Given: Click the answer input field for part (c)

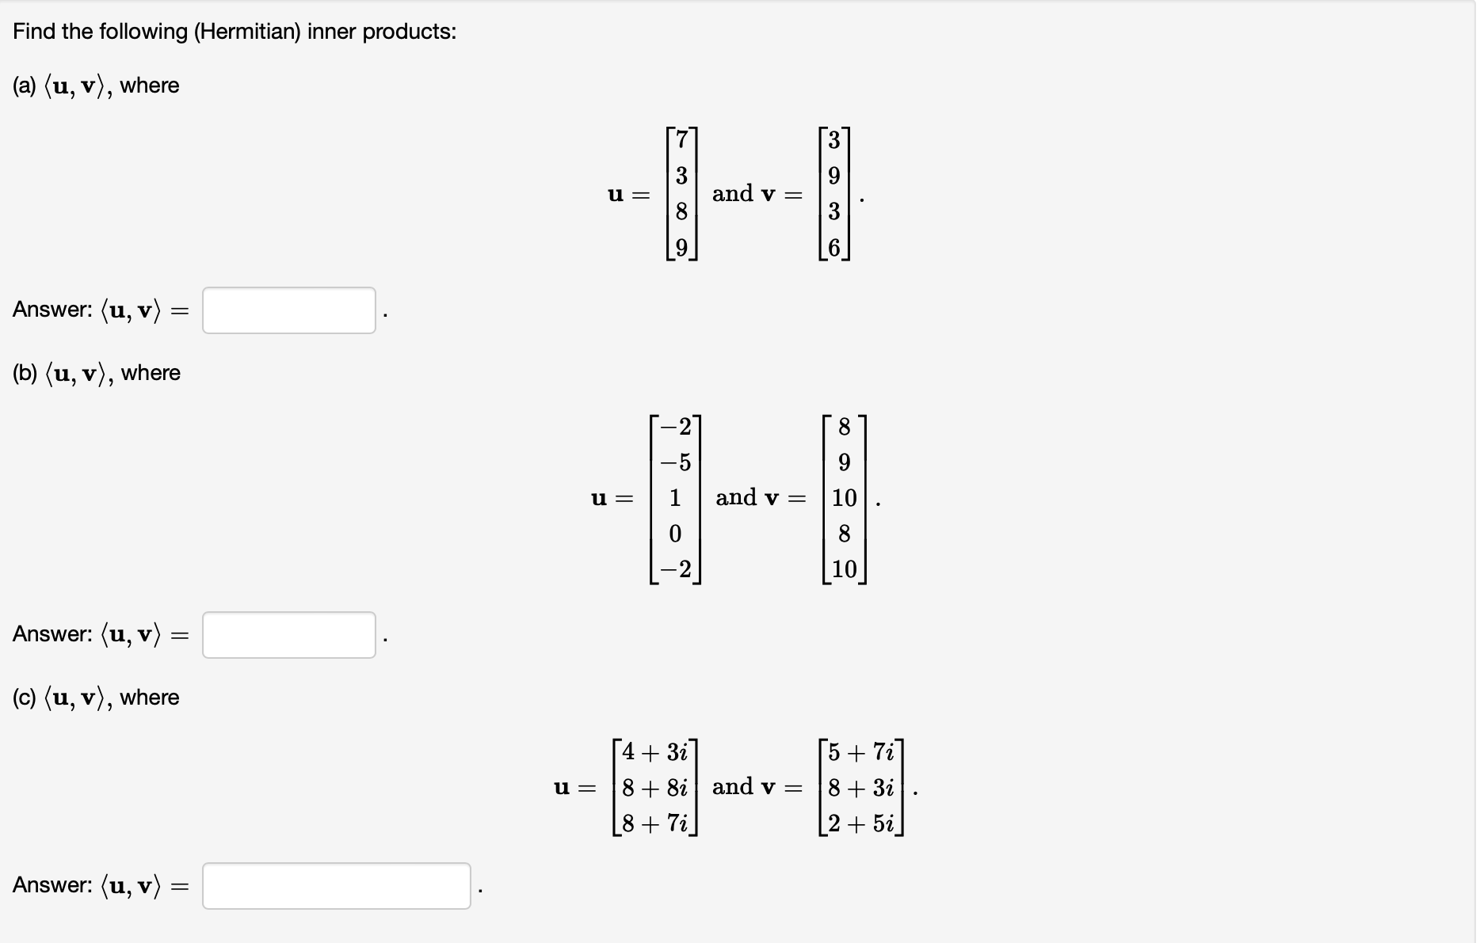Looking at the screenshot, I should coord(337,886).
